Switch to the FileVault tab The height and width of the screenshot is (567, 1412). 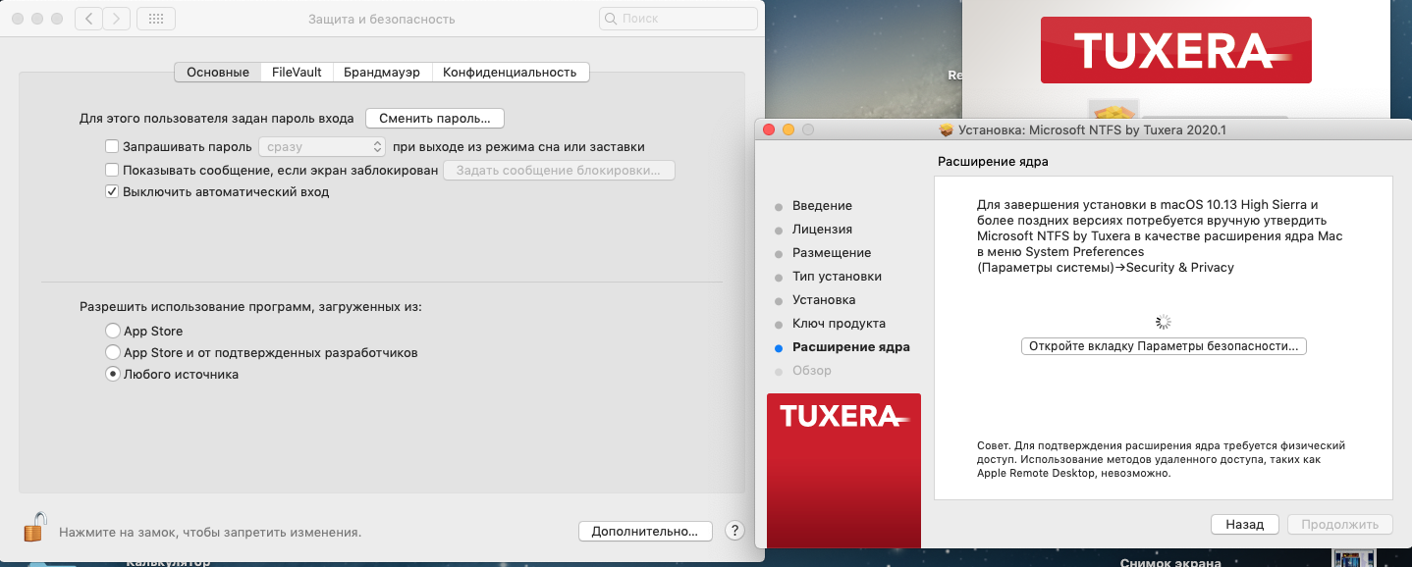coord(296,73)
